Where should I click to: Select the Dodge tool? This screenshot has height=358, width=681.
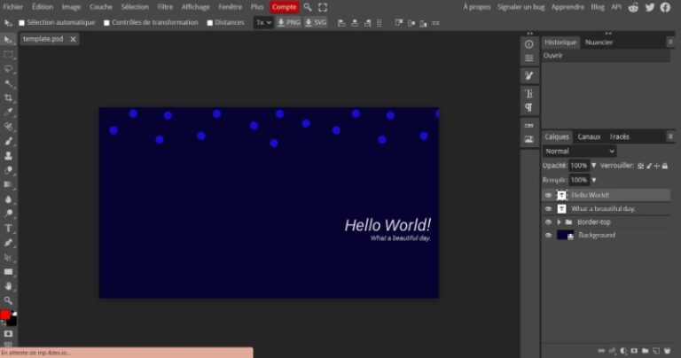coord(8,214)
